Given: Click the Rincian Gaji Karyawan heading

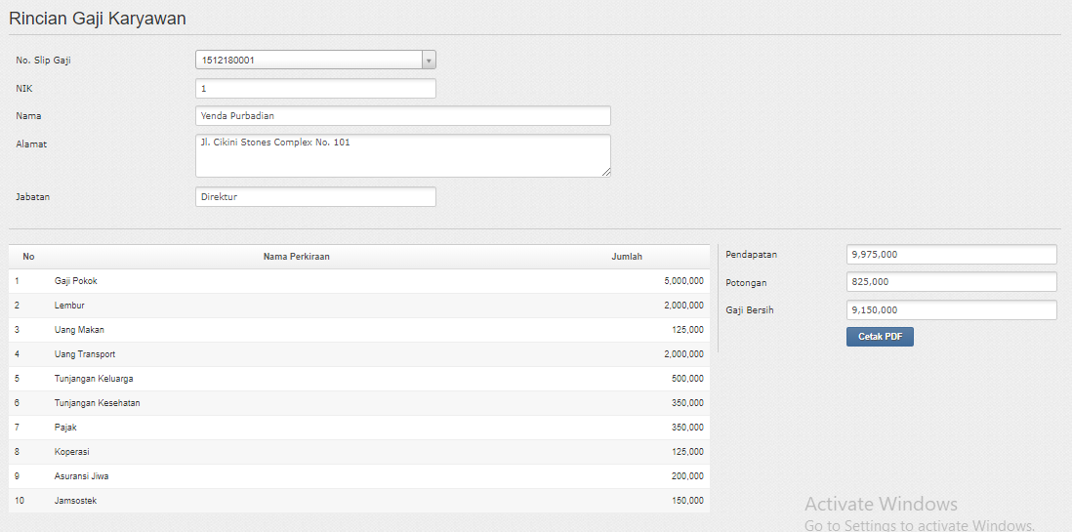Looking at the screenshot, I should coord(97,19).
